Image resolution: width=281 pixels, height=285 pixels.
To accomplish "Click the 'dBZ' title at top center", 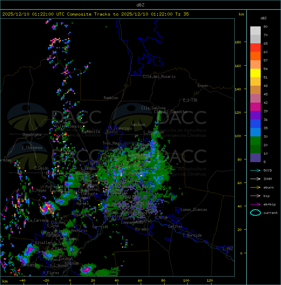I will [x=140, y=5].
